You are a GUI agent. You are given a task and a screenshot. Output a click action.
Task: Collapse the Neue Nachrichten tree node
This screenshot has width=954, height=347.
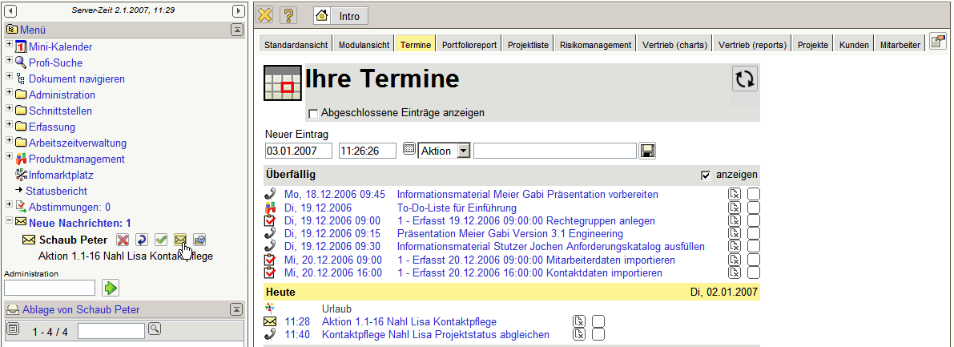click(x=9, y=222)
